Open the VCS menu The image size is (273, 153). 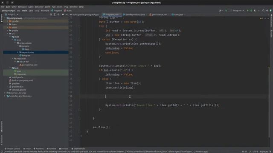(66, 7)
